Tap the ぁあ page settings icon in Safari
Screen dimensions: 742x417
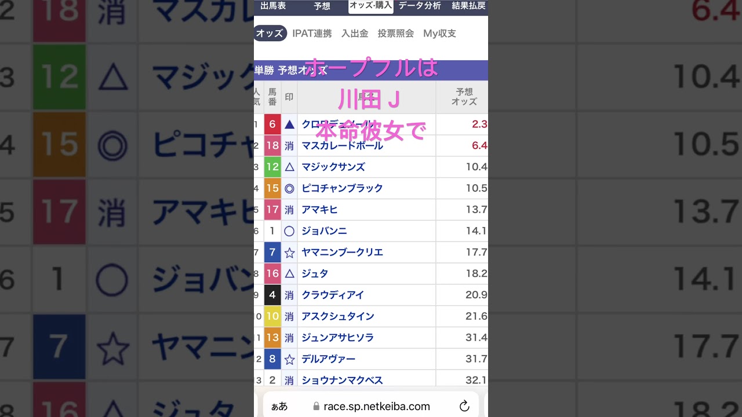[280, 406]
